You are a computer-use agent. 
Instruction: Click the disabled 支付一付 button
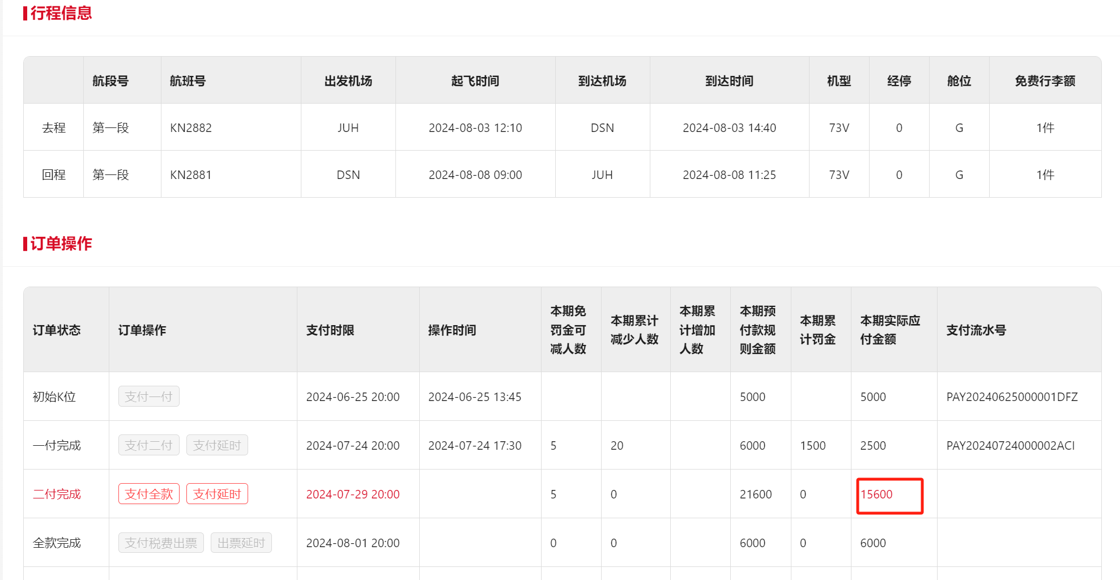coord(148,396)
